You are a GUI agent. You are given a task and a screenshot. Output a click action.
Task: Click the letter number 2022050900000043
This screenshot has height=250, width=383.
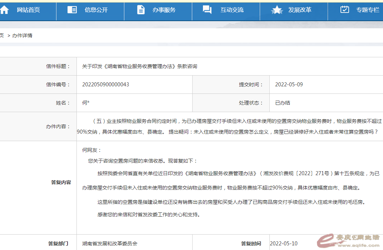(106, 85)
